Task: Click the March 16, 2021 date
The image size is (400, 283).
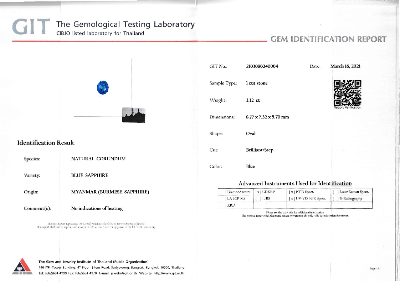Action: pyautogui.click(x=345, y=66)
